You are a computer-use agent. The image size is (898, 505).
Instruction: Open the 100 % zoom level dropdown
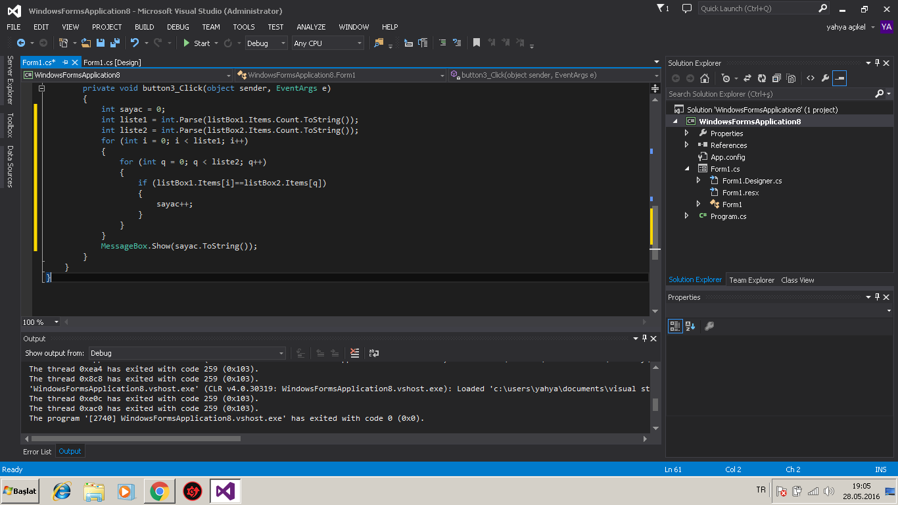pos(41,322)
